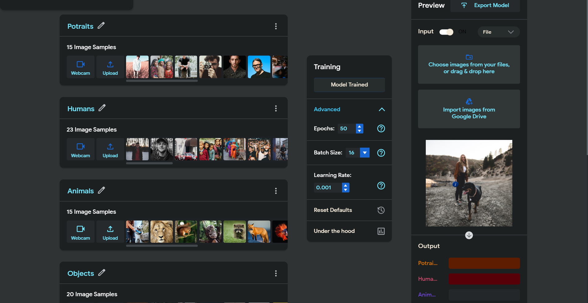Import images from Google Drive
Viewport: 588px width, 303px height.
point(469,109)
